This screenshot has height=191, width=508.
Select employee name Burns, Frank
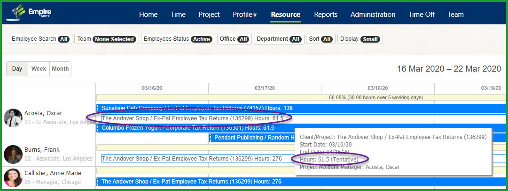click(42, 150)
